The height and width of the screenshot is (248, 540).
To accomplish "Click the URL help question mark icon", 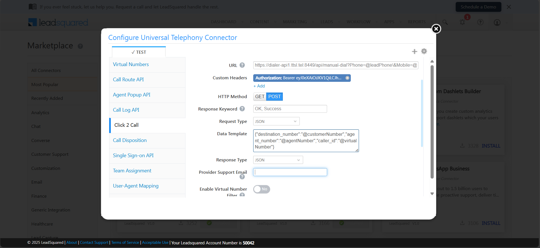I will click(x=242, y=65).
